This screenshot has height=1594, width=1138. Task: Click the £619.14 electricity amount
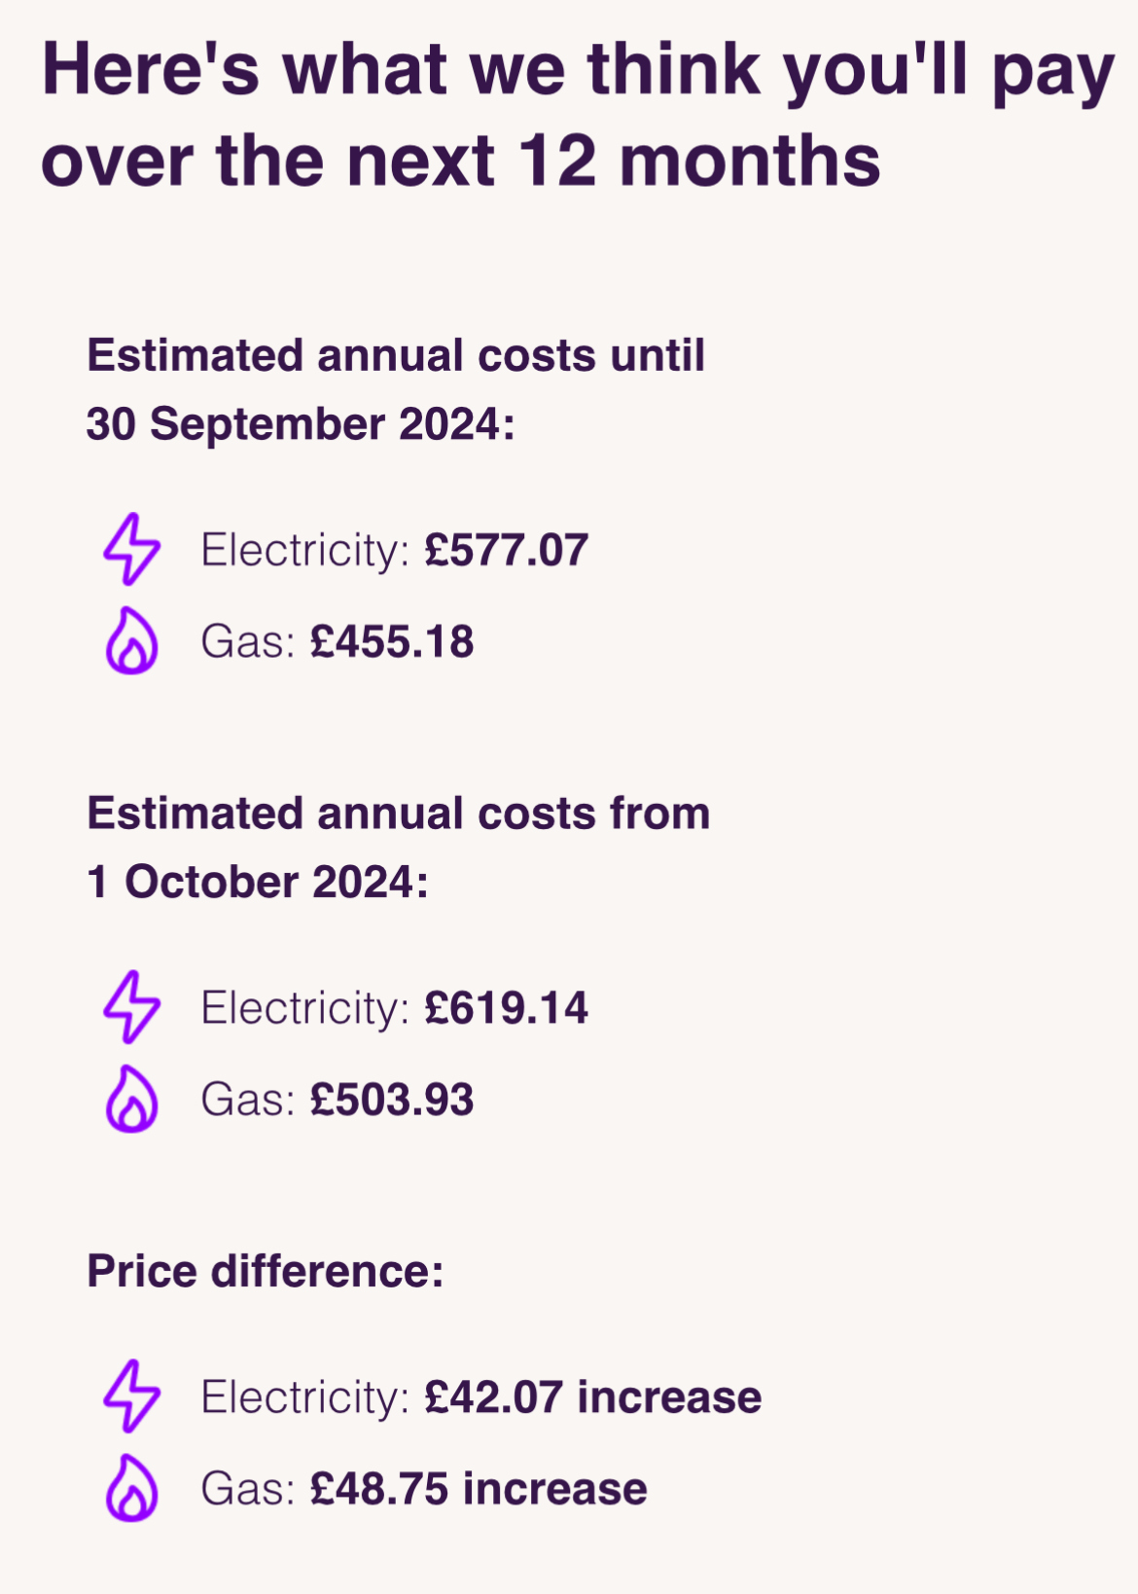click(x=507, y=1007)
